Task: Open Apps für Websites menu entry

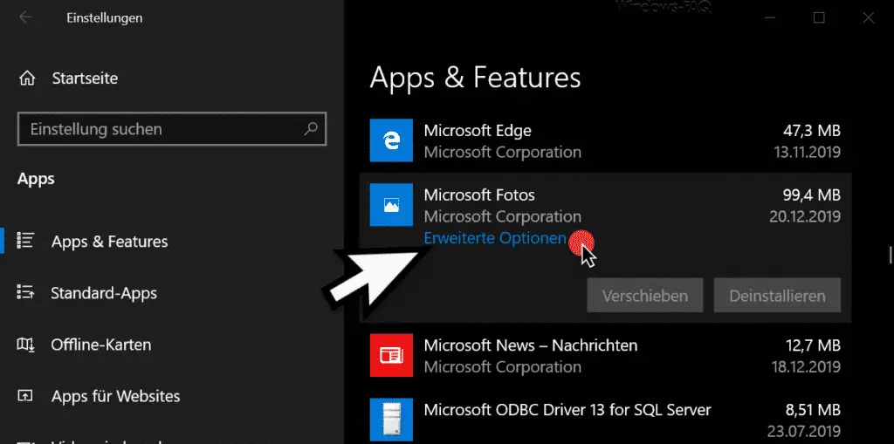Action: (116, 396)
